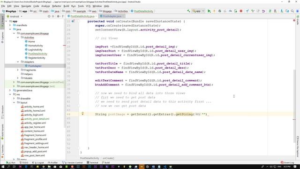300x169 pixels.
Task: Click the Windows taskbar search icon
Action: [8, 167]
